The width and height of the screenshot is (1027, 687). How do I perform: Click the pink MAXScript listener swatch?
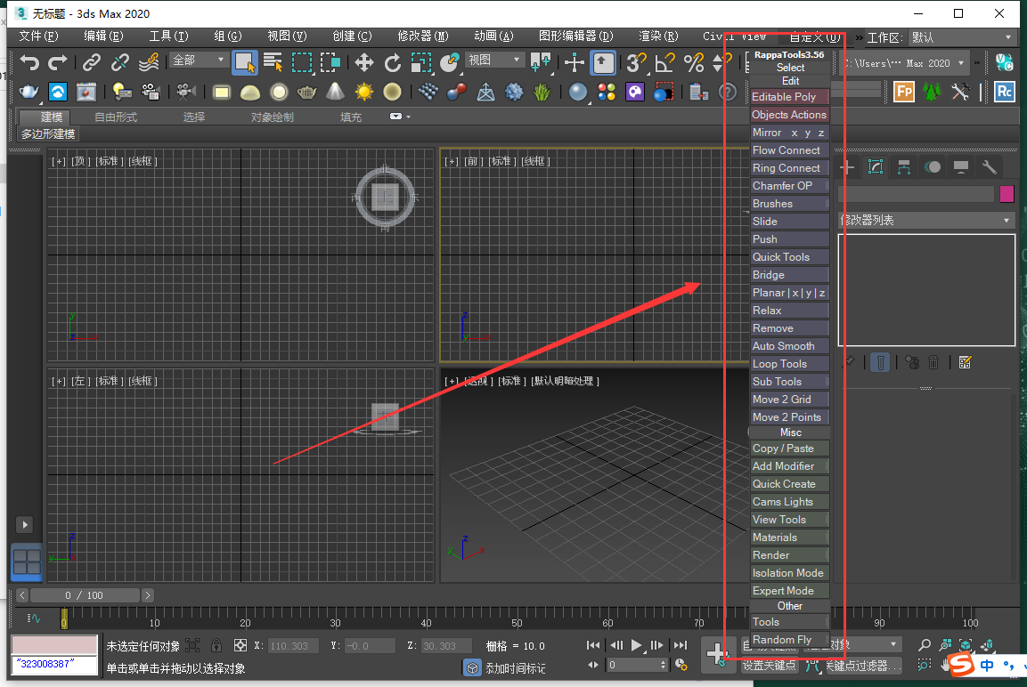coord(54,645)
